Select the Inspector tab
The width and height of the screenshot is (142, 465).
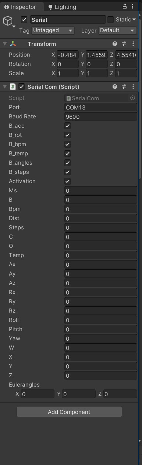click(x=21, y=7)
